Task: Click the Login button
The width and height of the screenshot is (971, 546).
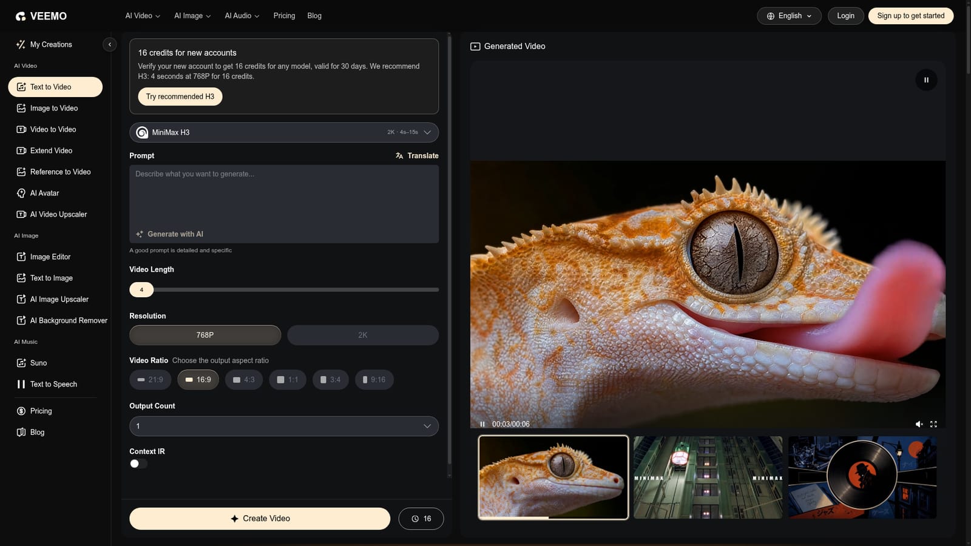Action: point(845,16)
